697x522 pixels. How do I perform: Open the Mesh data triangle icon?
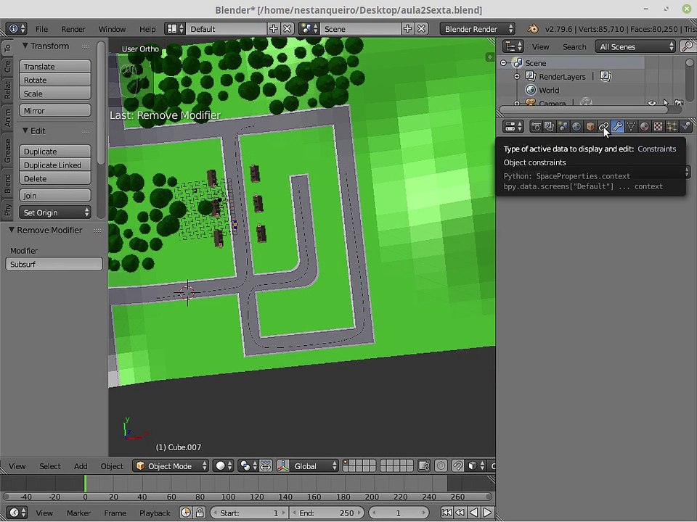click(x=631, y=127)
